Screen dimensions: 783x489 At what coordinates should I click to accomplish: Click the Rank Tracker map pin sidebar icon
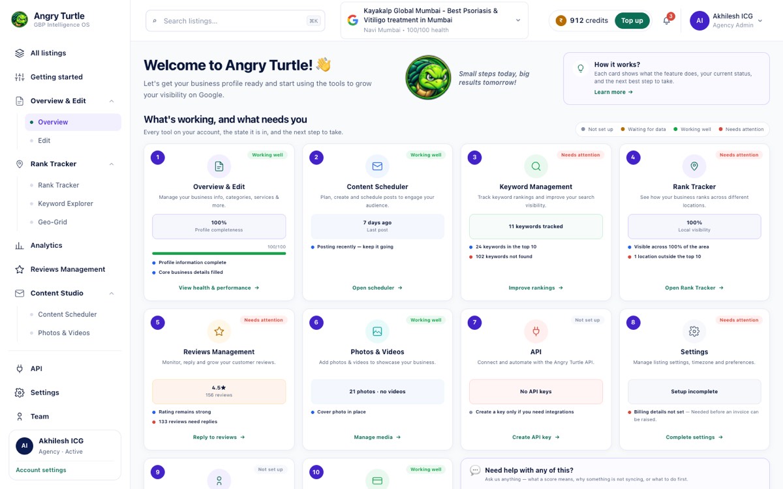point(20,164)
